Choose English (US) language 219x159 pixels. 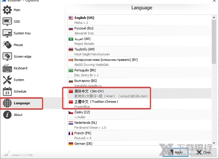(84, 18)
